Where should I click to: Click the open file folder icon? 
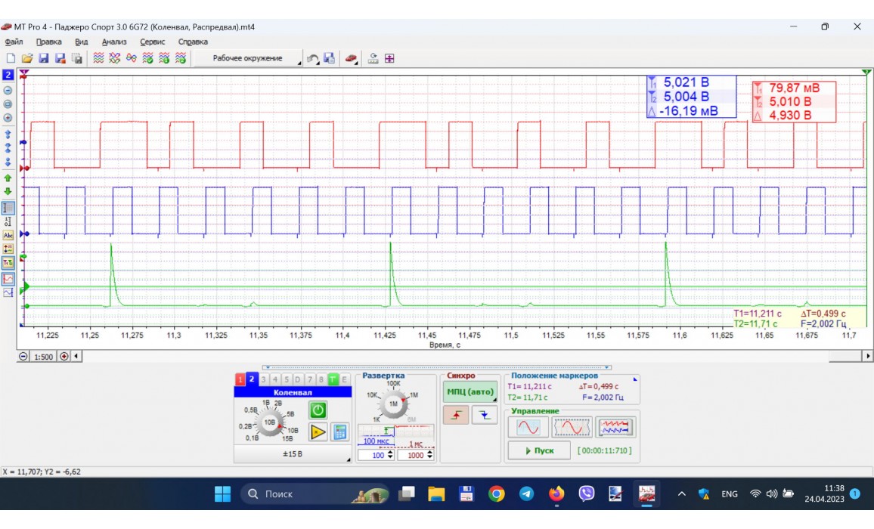[27, 58]
